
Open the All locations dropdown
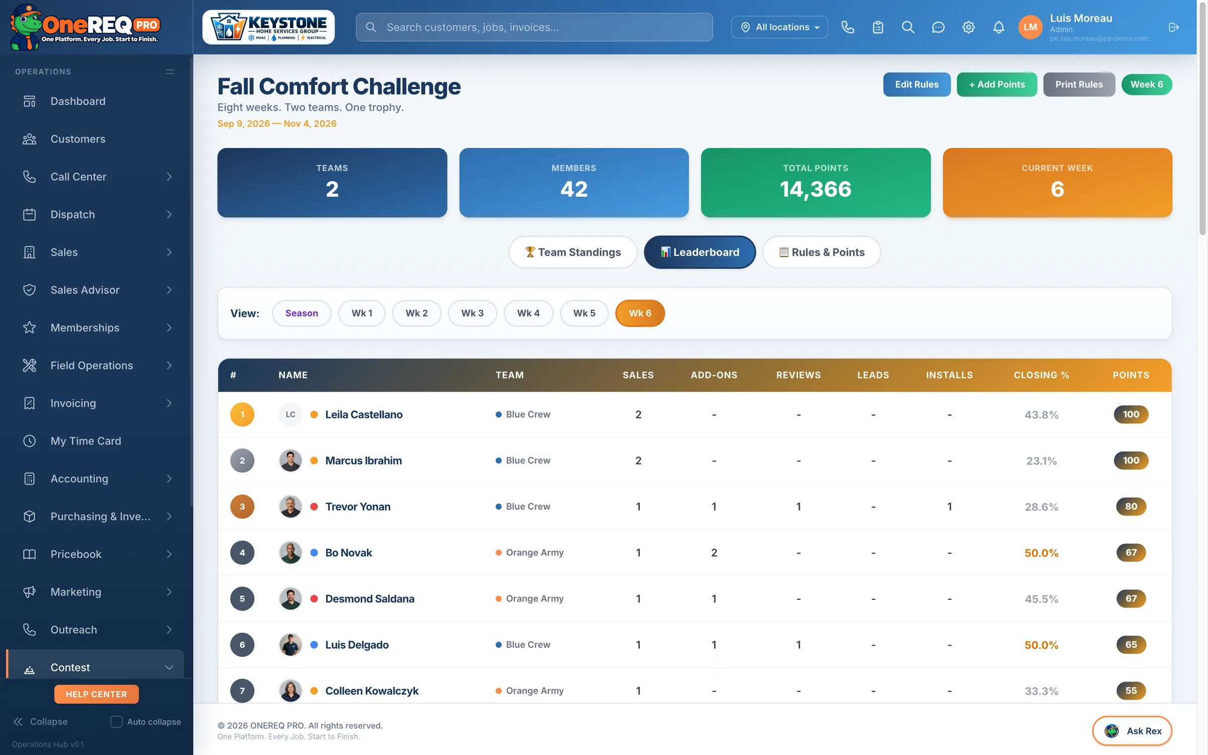click(x=779, y=27)
